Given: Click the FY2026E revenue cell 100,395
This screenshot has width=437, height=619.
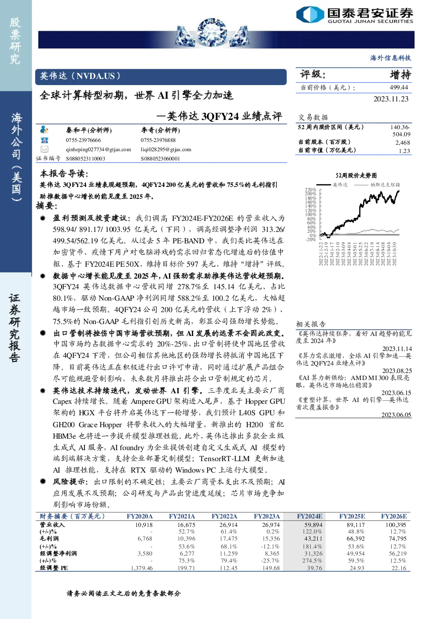Looking at the screenshot, I should point(396,525).
